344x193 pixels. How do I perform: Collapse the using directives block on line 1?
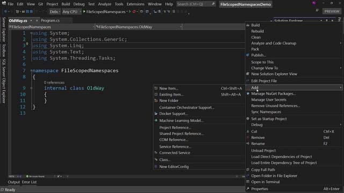tap(31, 33)
